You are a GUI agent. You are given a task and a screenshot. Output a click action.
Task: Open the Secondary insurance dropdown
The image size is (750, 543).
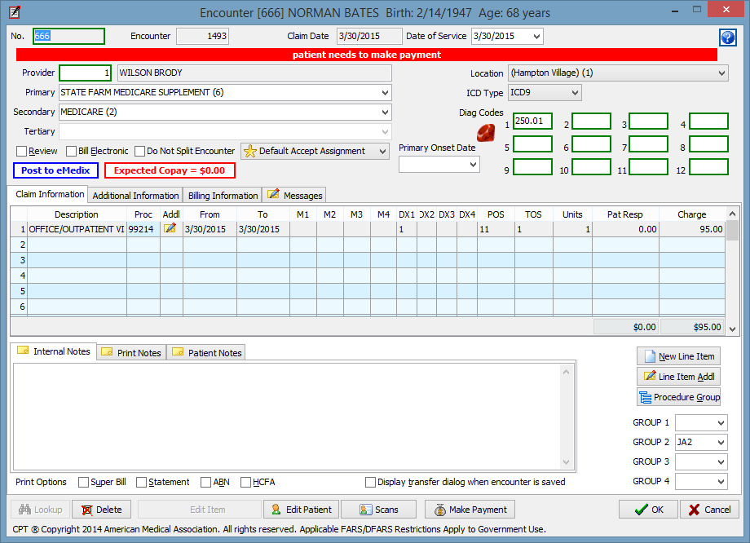pyautogui.click(x=385, y=113)
